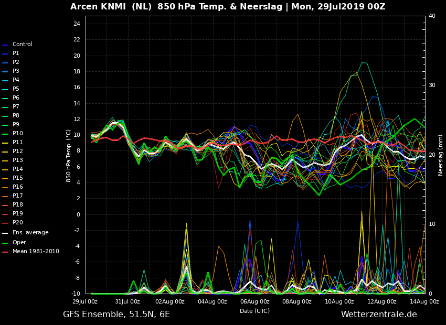The image size is (446, 325).
Task: Select the P12 legend entry
Action: click(18, 151)
